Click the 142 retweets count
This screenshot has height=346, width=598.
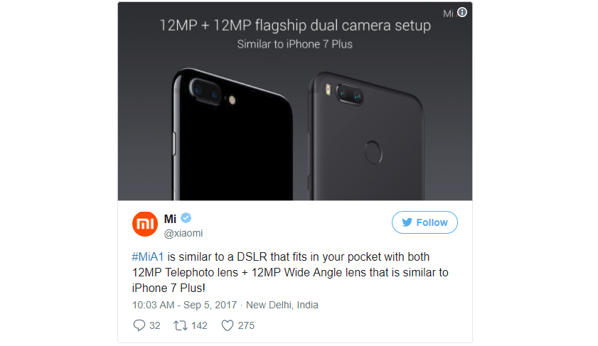pos(199,325)
